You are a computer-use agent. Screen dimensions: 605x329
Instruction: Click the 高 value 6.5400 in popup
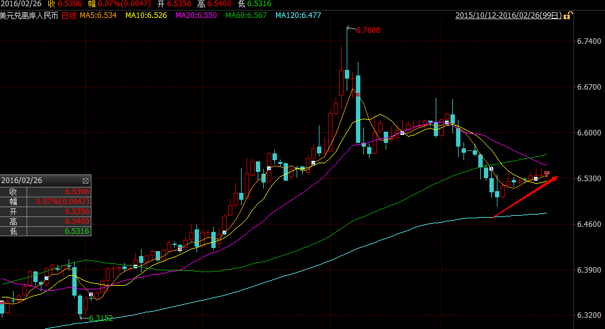point(77,221)
